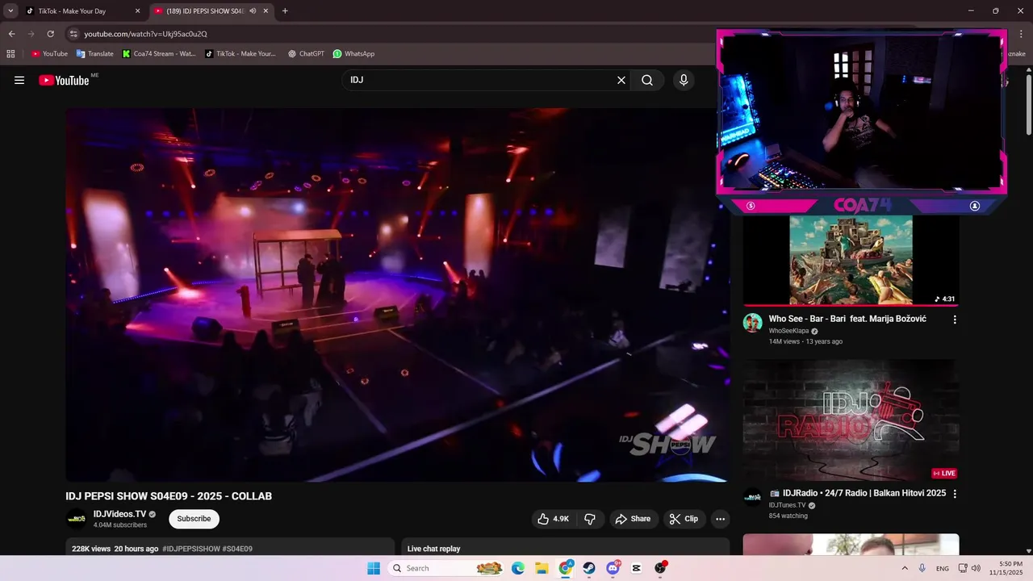1033x581 pixels.
Task: Click the video player to pause
Action: click(398, 295)
